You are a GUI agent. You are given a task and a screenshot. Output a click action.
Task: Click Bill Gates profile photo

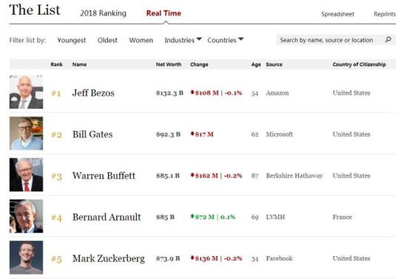point(26,133)
